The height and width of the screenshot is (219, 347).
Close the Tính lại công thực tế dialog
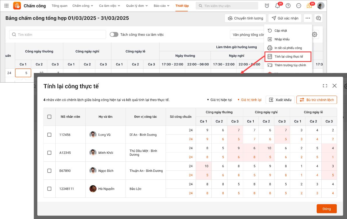[x=334, y=86]
